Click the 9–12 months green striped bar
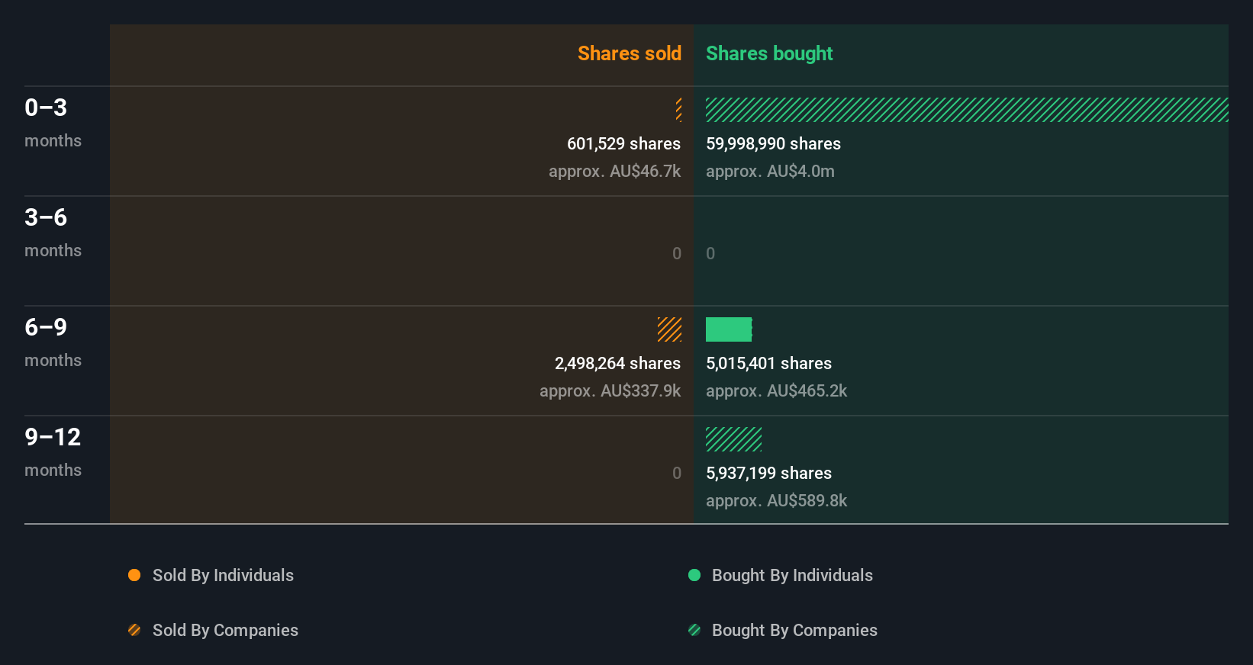 tap(733, 439)
